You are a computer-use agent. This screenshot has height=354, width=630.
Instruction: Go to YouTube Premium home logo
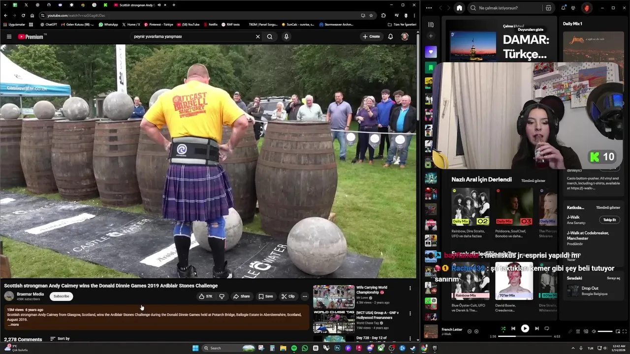[x=31, y=36]
